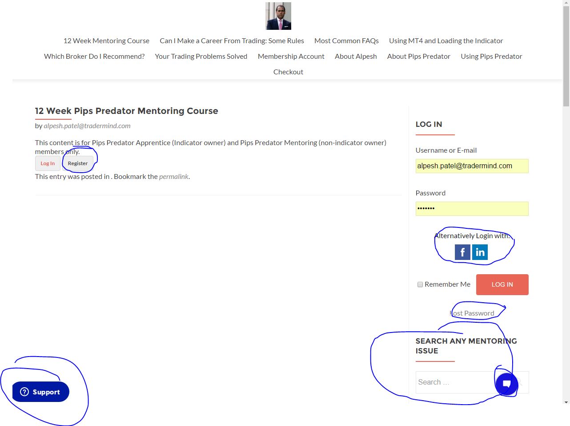The image size is (570, 426).
Task: Open the blue chat bubble widget
Action: click(x=506, y=383)
